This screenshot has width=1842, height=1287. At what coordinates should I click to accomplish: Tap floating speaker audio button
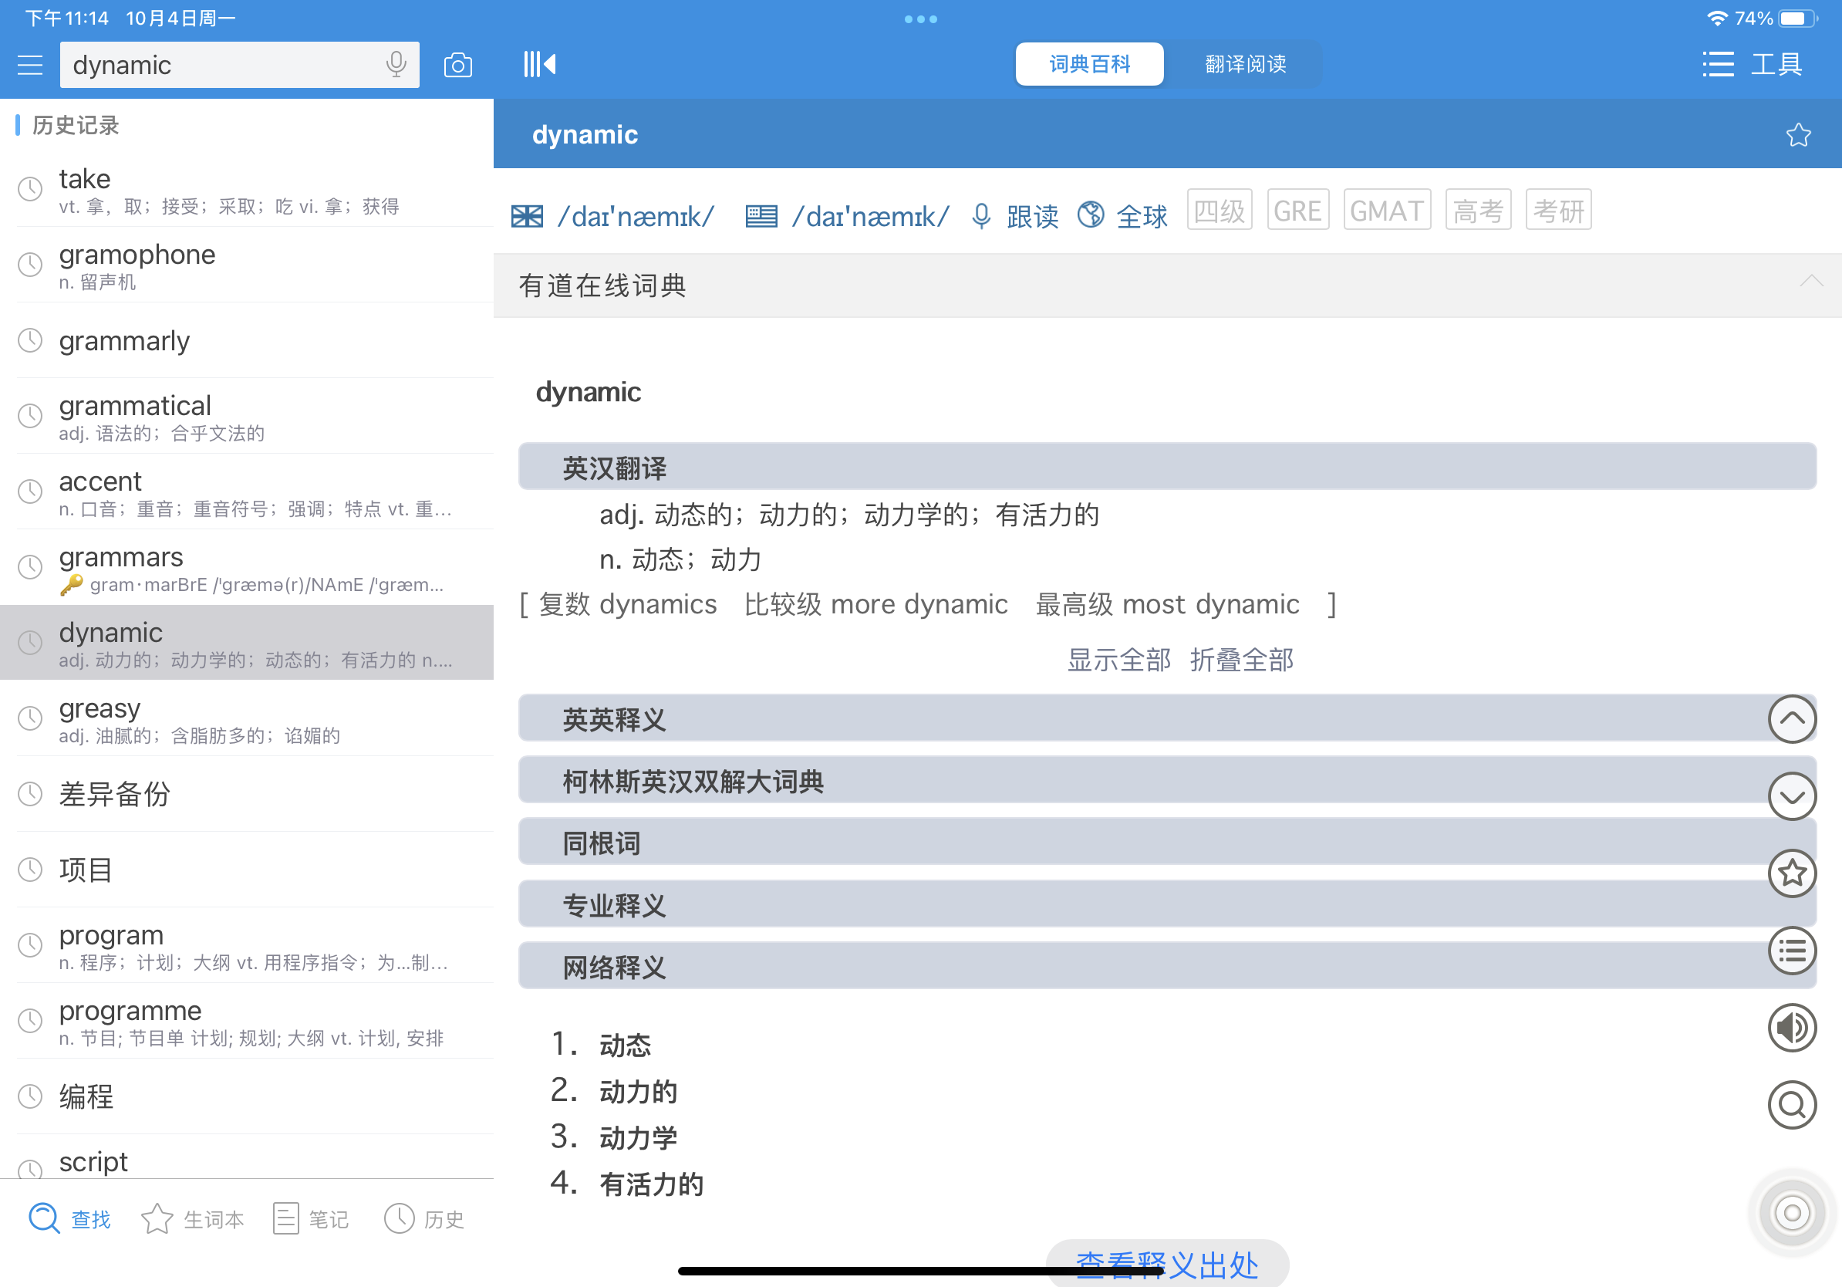pos(1791,1028)
